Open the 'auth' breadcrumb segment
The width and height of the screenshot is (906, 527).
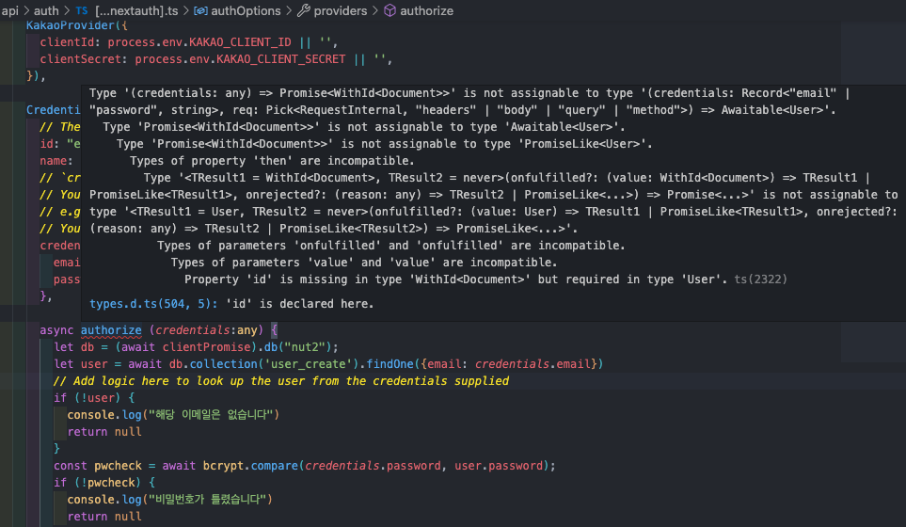click(x=46, y=10)
